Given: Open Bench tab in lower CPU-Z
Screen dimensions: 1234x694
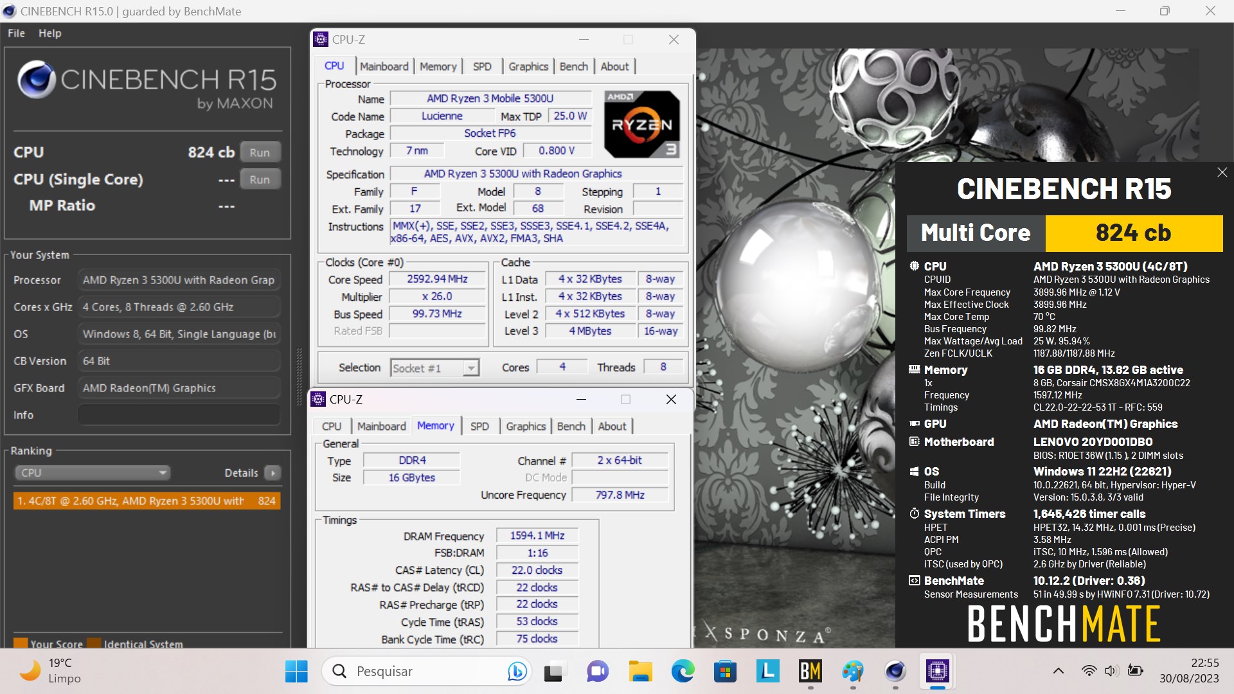Looking at the screenshot, I should tap(571, 426).
